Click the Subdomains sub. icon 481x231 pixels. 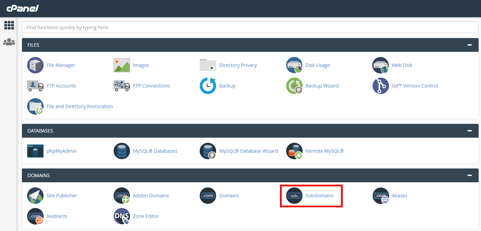[294, 196]
